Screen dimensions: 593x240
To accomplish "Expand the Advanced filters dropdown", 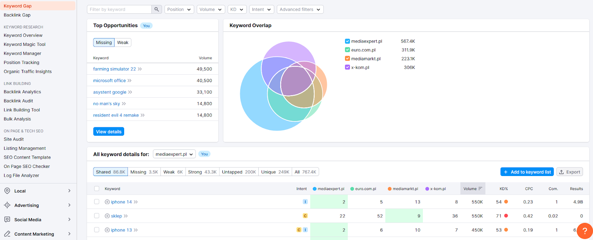I will 300,9.
